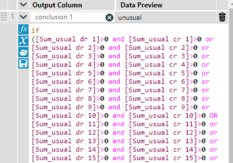Place cursor on the 'if' keyword
The width and height of the screenshot is (233, 163).
click(35, 30)
